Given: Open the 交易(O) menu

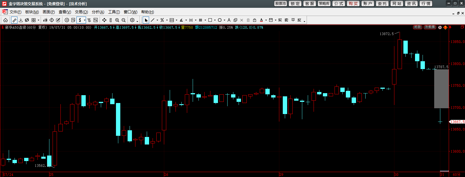Looking at the screenshot, I should (x=81, y=12).
